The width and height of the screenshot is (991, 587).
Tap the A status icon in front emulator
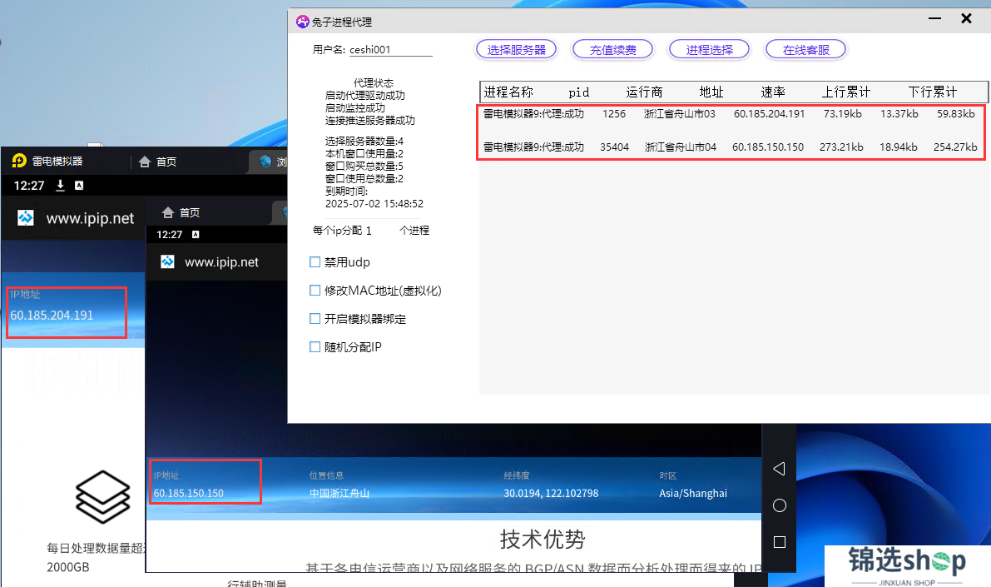(196, 235)
